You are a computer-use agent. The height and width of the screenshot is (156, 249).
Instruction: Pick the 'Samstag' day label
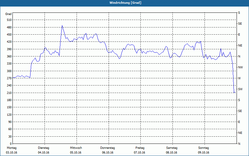coord(172,148)
